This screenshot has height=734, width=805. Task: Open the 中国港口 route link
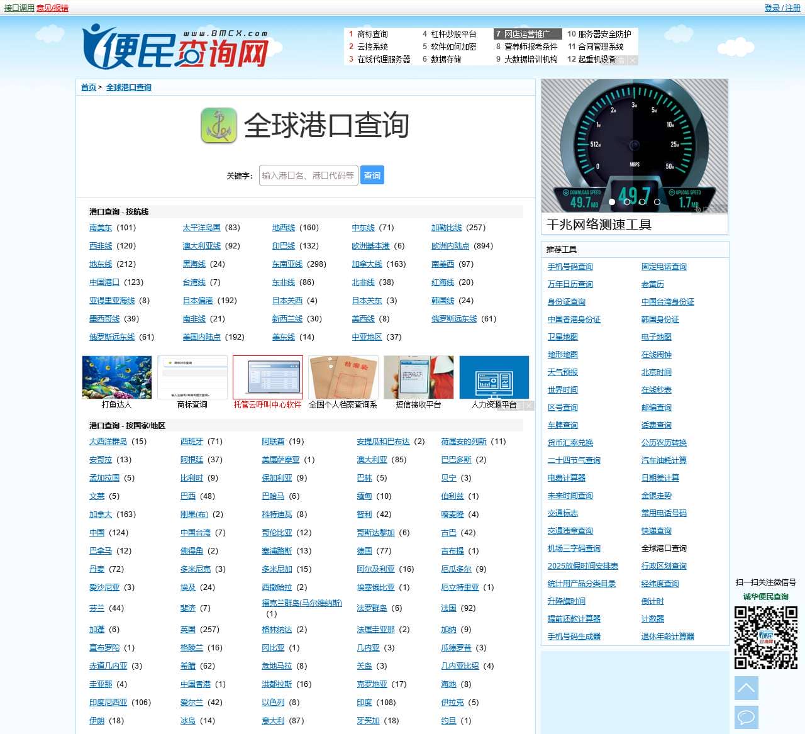tap(104, 282)
